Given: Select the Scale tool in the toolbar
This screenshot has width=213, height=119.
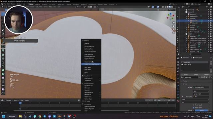Looking at the screenshot, I should point(3,30).
